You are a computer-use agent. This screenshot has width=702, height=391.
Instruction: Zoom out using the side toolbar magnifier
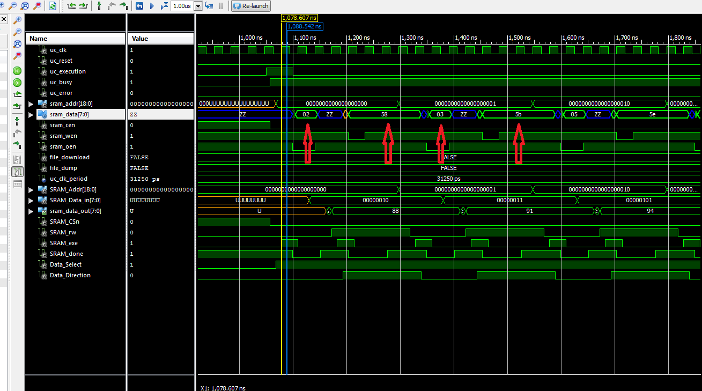(x=17, y=32)
